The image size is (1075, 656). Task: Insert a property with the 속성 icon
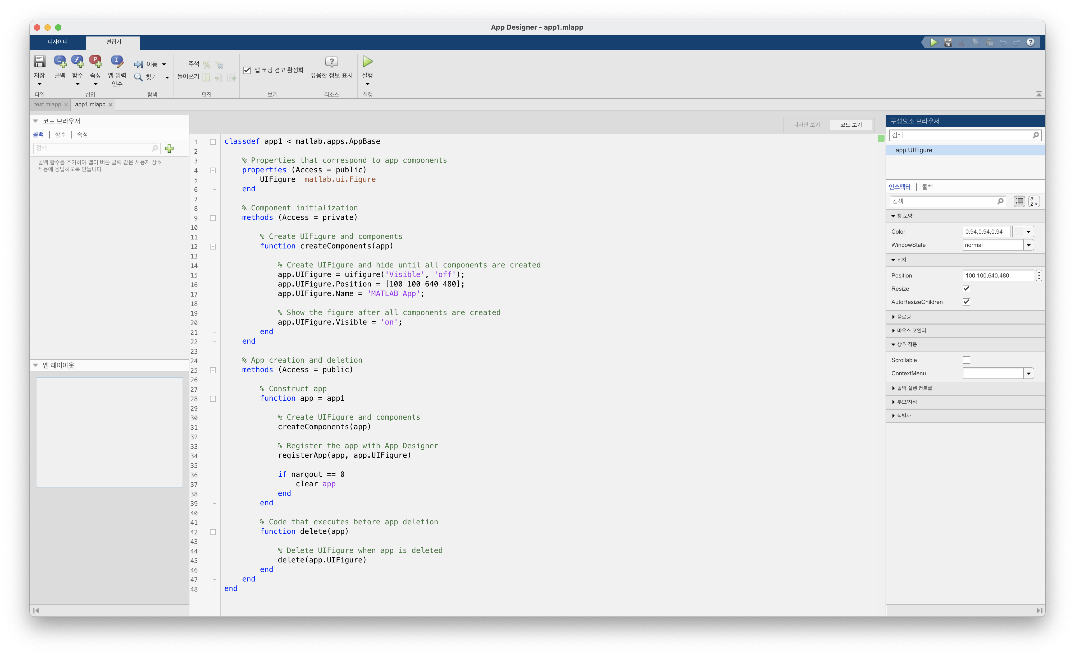point(95,62)
